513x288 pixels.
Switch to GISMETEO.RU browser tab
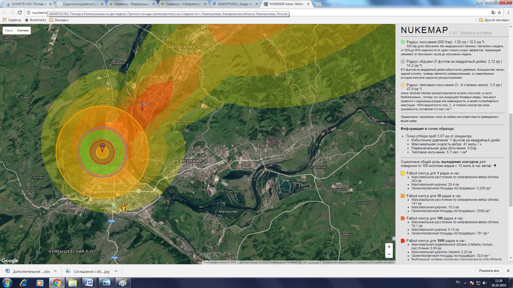tap(28, 4)
